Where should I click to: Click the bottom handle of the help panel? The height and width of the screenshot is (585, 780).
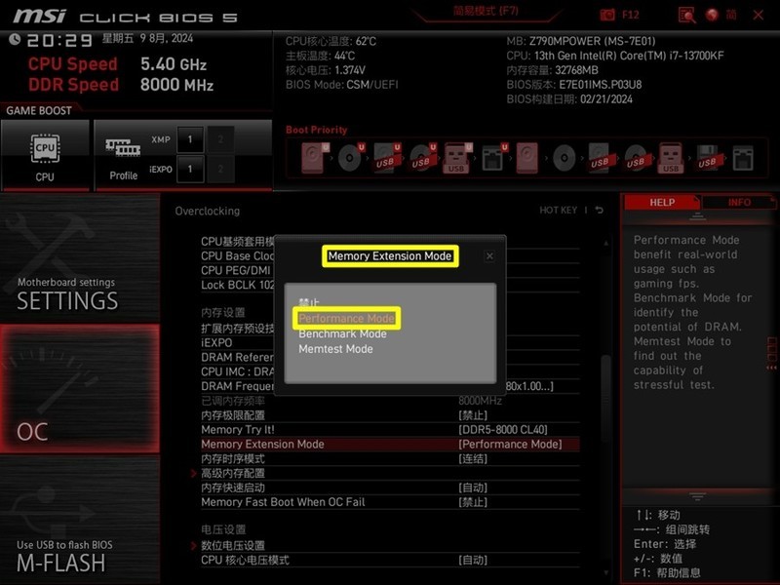point(697,496)
